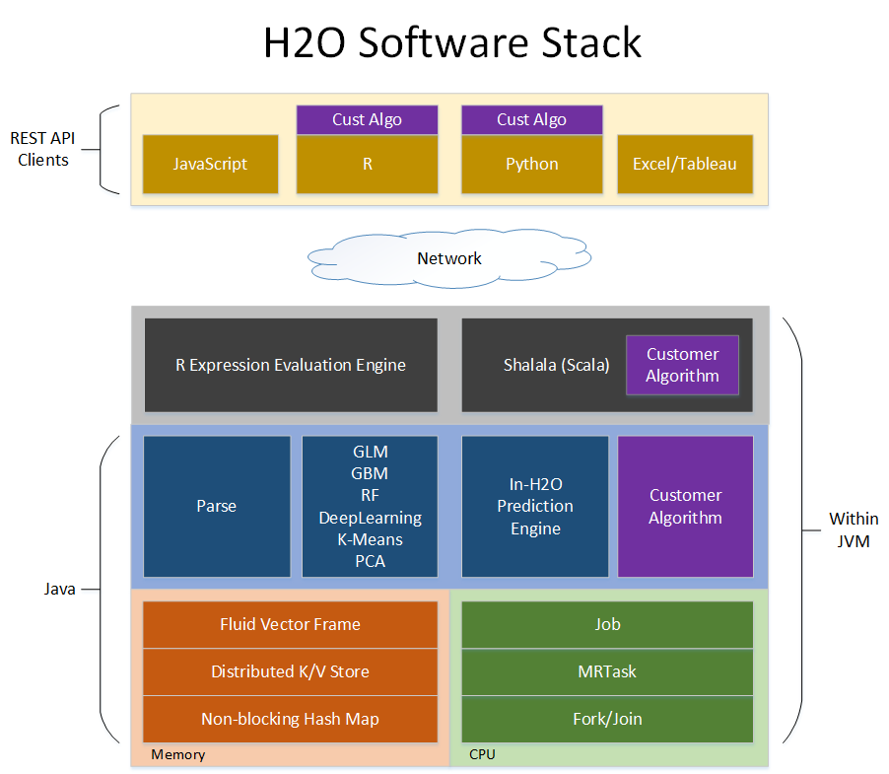Select the MRTask green bar

(x=607, y=671)
